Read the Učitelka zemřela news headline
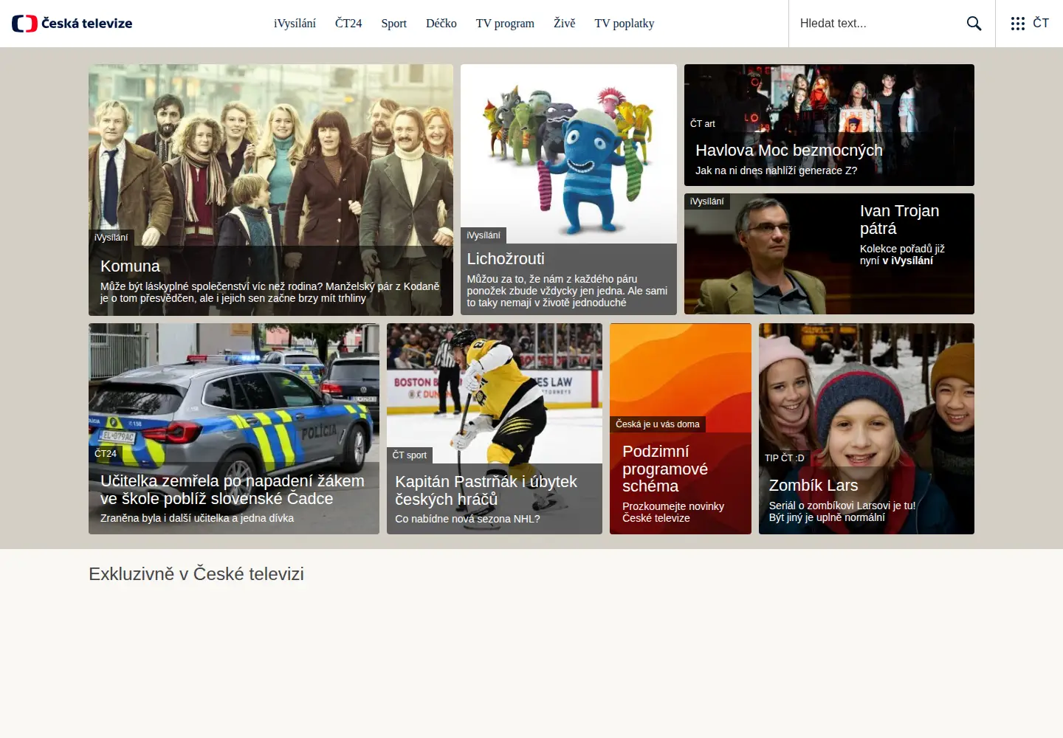The width and height of the screenshot is (1063, 738). tap(233, 490)
